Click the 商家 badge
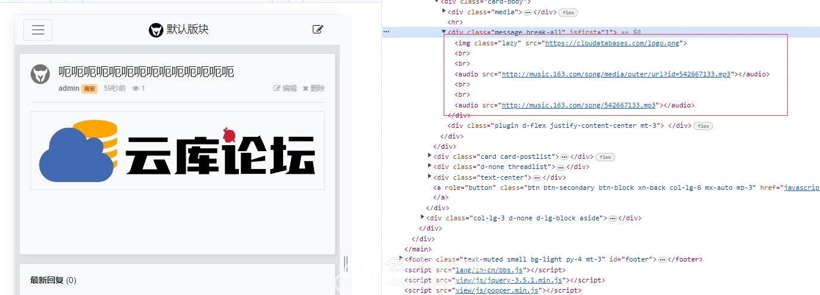Image resolution: width=820 pixels, height=295 pixels. pos(89,88)
